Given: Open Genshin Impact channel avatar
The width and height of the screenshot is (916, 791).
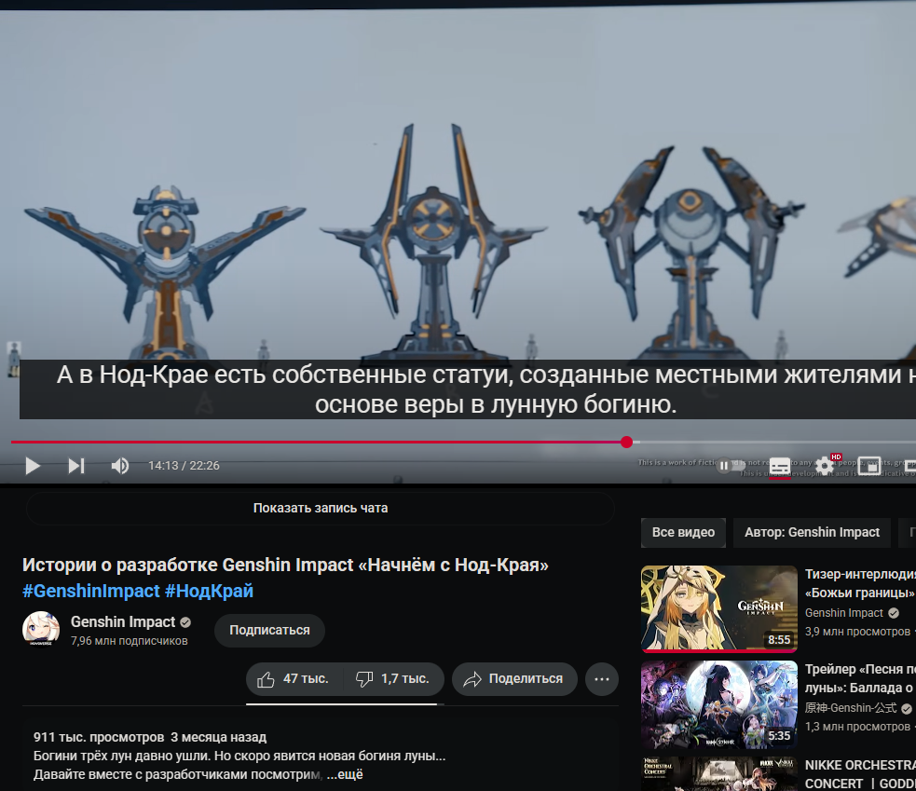Looking at the screenshot, I should [x=41, y=630].
